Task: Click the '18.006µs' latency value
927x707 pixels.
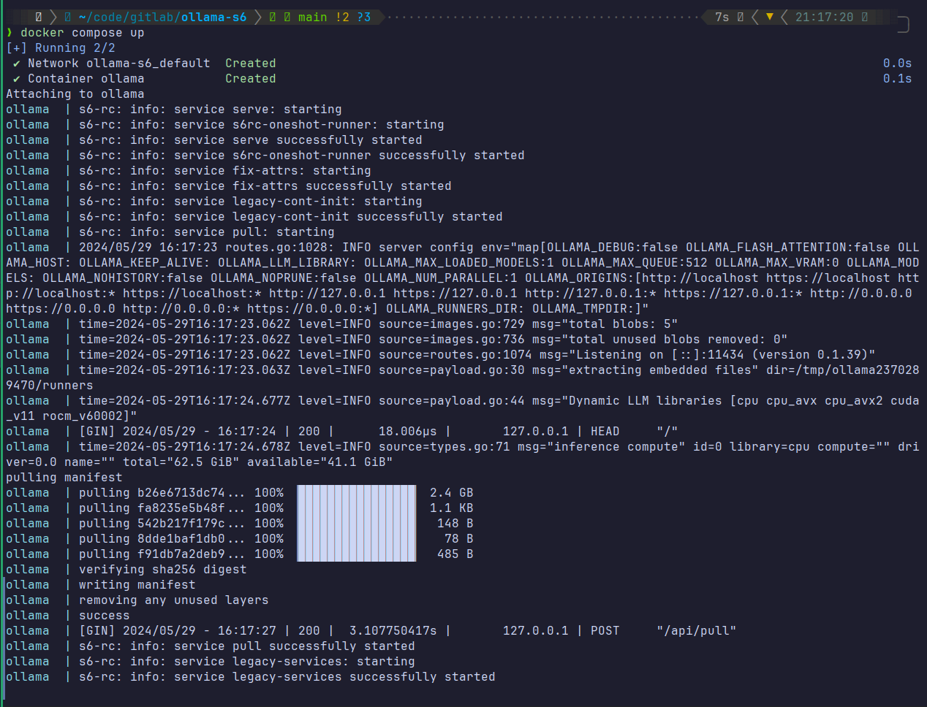Action: (408, 432)
